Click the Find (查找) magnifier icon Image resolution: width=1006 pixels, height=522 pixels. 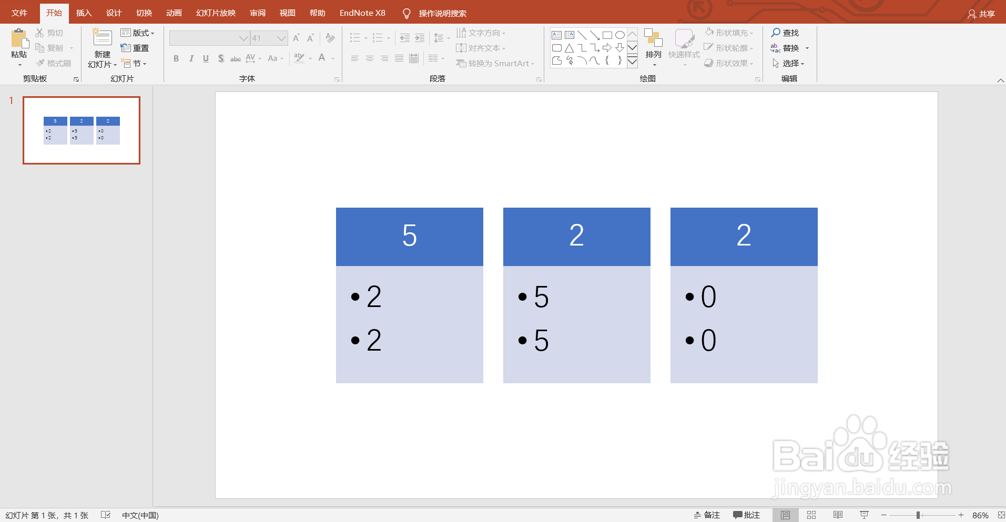[x=776, y=33]
